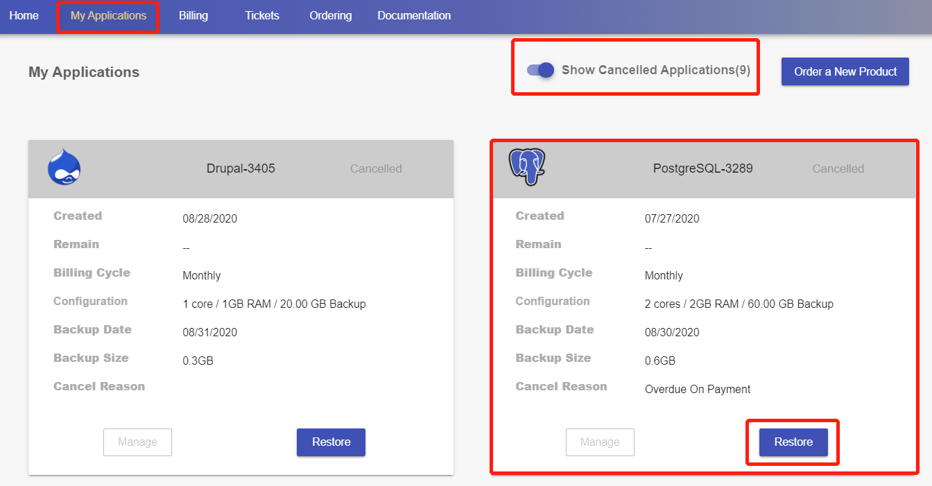932x486 pixels.
Task: Click Order a New Product
Action: [845, 71]
